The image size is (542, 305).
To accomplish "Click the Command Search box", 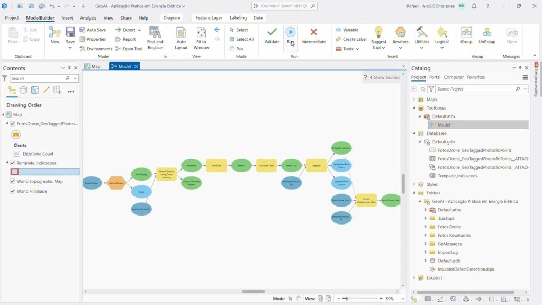I will click(284, 6).
